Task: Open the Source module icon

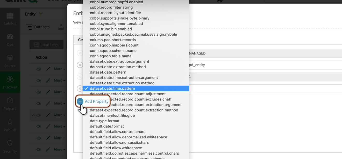Action: point(10,61)
